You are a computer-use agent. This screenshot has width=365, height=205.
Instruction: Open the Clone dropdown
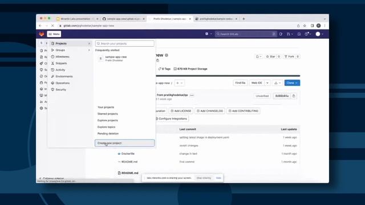(292, 83)
